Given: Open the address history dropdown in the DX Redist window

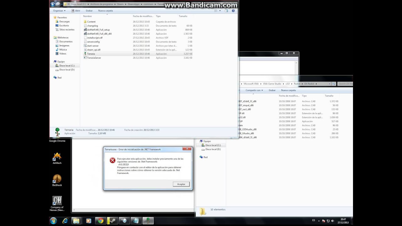Looking at the screenshot, I should coord(329,84).
